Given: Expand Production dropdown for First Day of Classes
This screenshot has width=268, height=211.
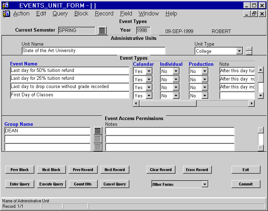Looking at the screenshot, I should click(205, 96).
